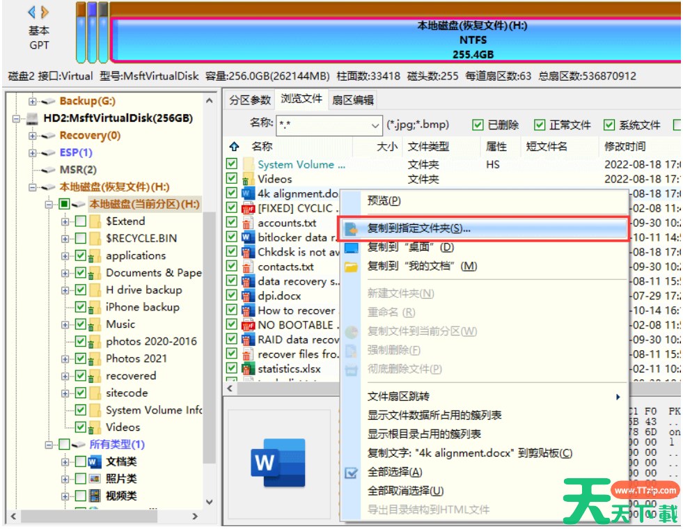Click the large Word preview thumbnail
The height and width of the screenshot is (529, 683).
pos(278,462)
